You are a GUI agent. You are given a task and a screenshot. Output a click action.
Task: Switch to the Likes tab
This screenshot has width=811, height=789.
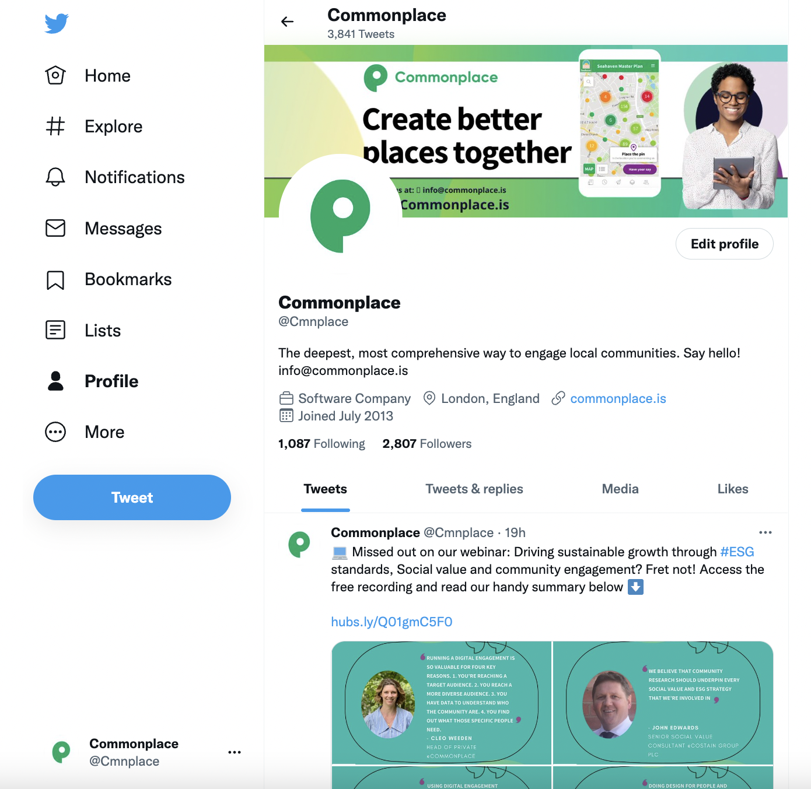click(733, 489)
